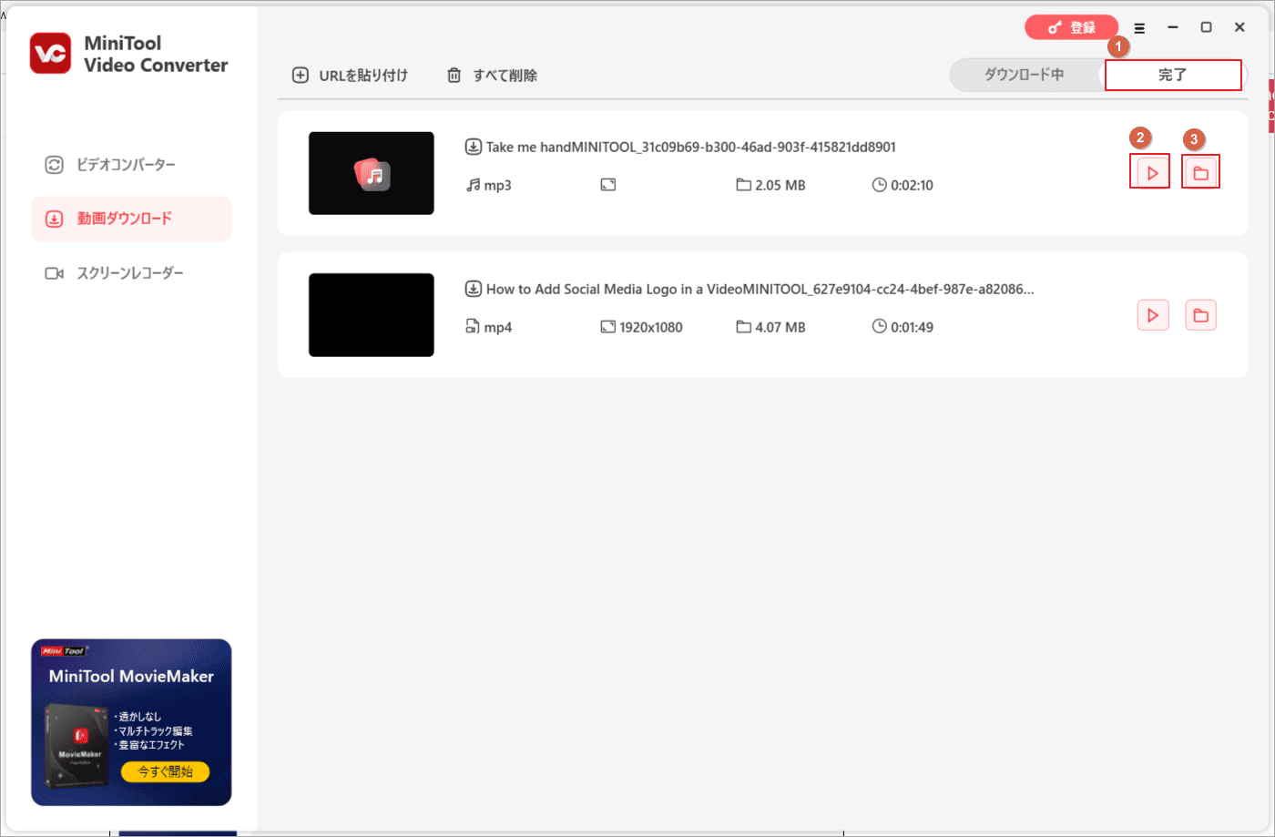
Task: Switch to the ダウンロード中 tab
Action: (x=1024, y=75)
